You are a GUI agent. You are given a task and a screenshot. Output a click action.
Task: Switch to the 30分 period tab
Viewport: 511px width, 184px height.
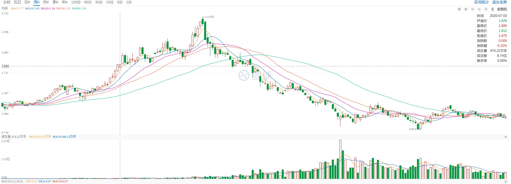[x=99, y=2]
